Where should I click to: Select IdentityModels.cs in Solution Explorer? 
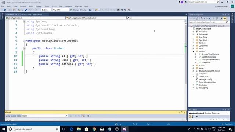209,57
